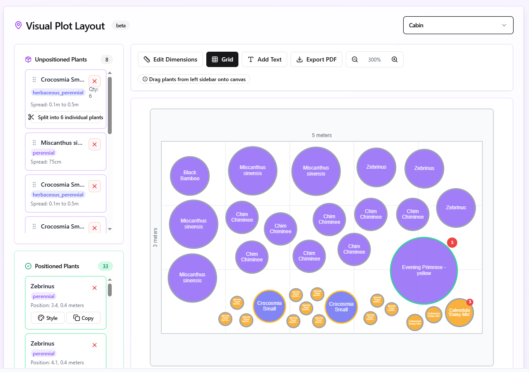Open the Cabin plot dropdown
Viewport: 529px width, 372px height.
(x=458, y=25)
